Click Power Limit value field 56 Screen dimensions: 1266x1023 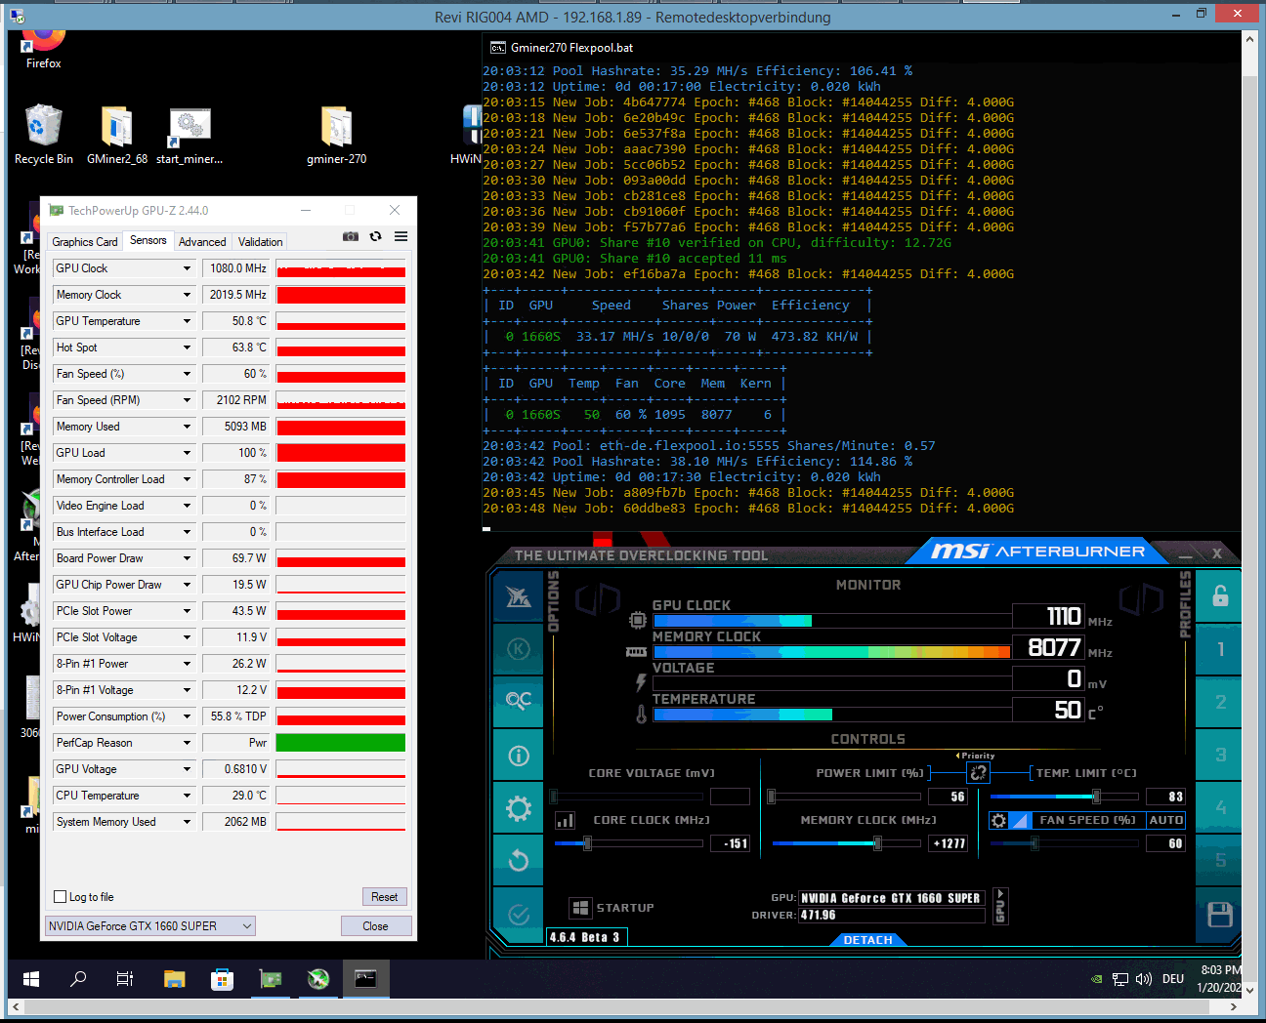click(948, 797)
